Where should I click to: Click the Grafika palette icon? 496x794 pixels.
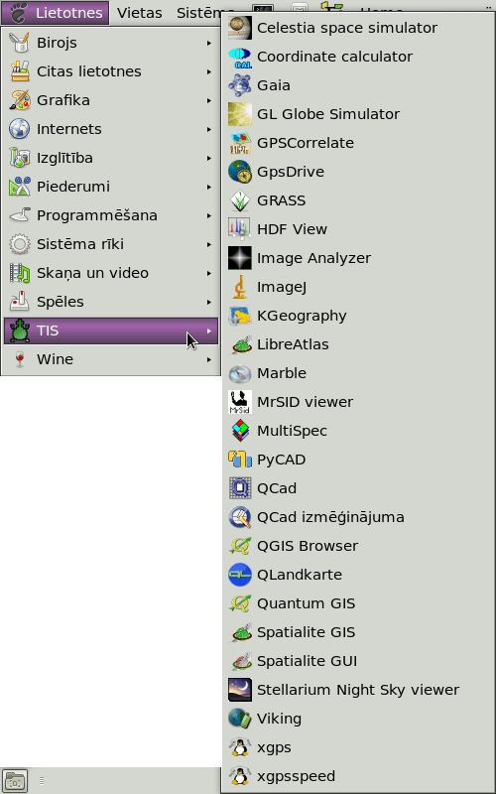coord(20,100)
